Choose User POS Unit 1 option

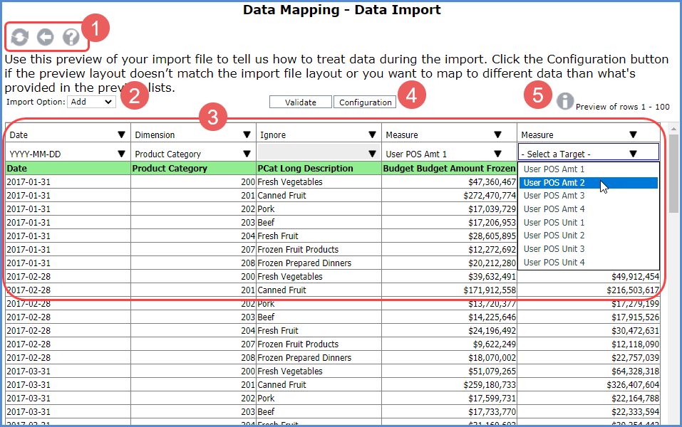[554, 223]
